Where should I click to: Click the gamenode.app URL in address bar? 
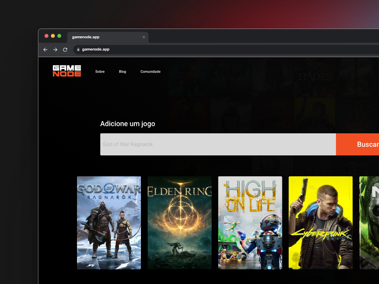click(96, 49)
